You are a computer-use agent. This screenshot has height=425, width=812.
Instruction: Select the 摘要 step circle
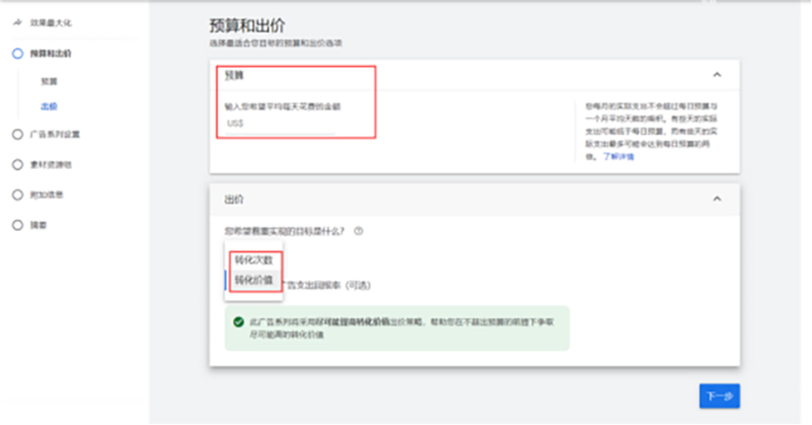pos(17,225)
